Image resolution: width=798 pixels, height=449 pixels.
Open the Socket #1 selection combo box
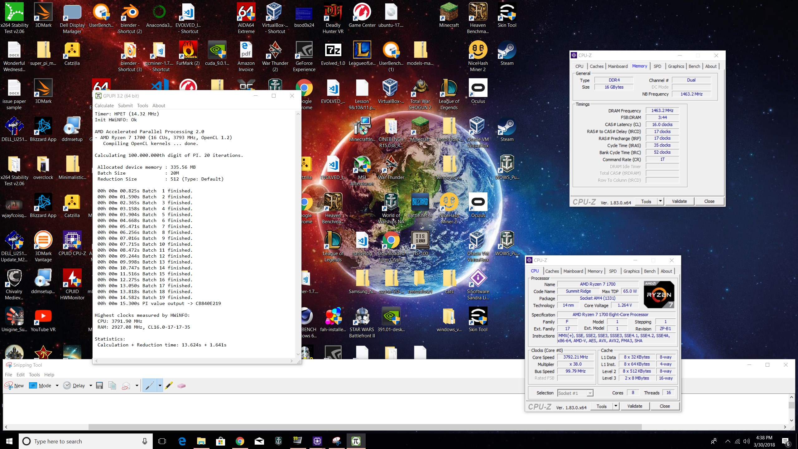(x=575, y=393)
